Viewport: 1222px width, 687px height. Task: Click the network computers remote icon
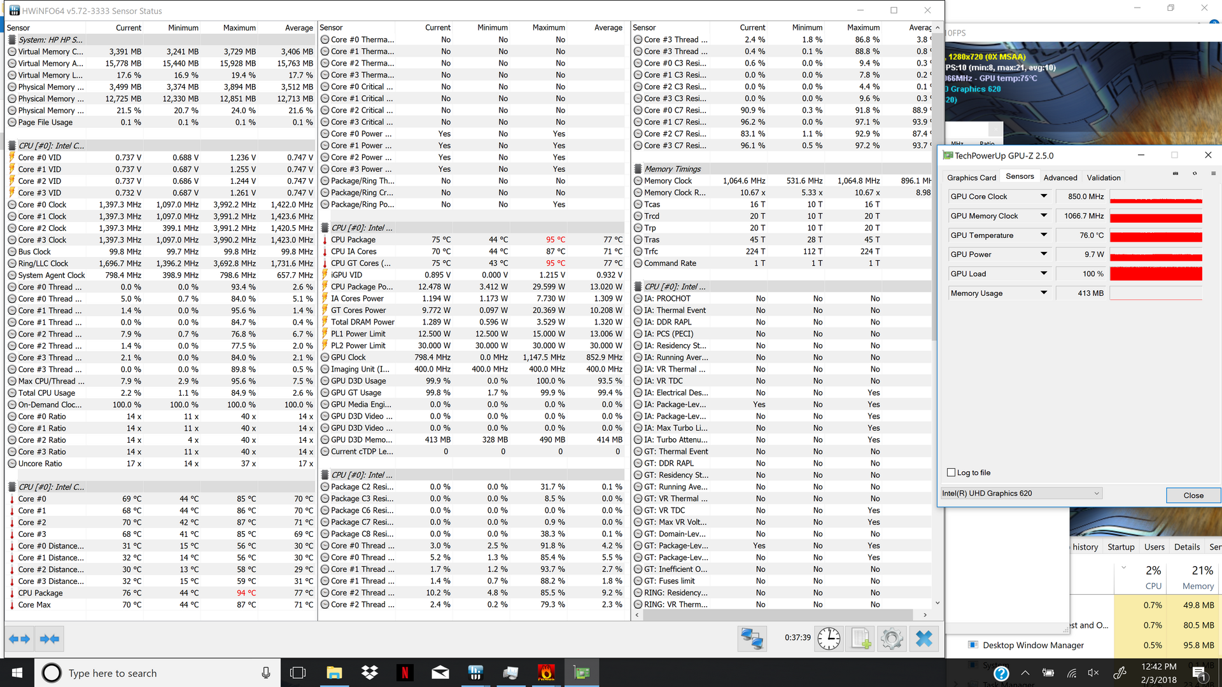(x=752, y=639)
